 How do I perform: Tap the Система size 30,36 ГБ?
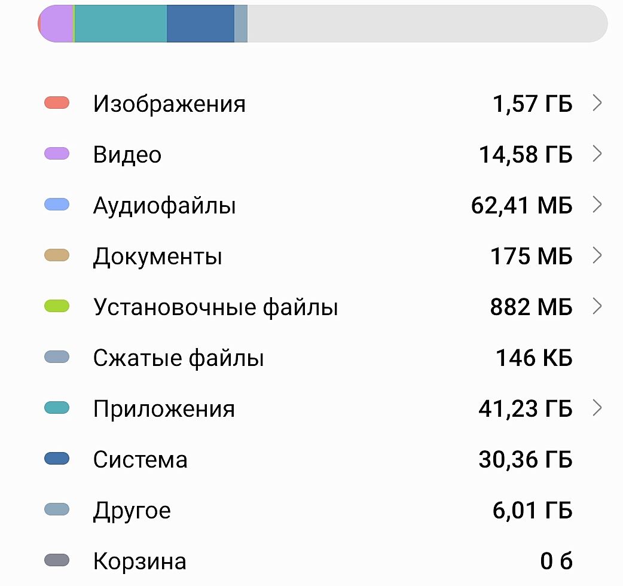(525, 460)
